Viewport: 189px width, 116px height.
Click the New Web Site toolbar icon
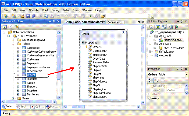click(6, 16)
